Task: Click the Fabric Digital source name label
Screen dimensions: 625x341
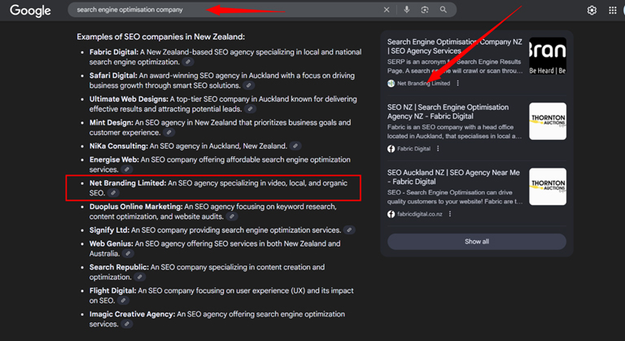Action: (x=413, y=149)
